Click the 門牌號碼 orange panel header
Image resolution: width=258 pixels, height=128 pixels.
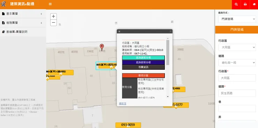237,30
